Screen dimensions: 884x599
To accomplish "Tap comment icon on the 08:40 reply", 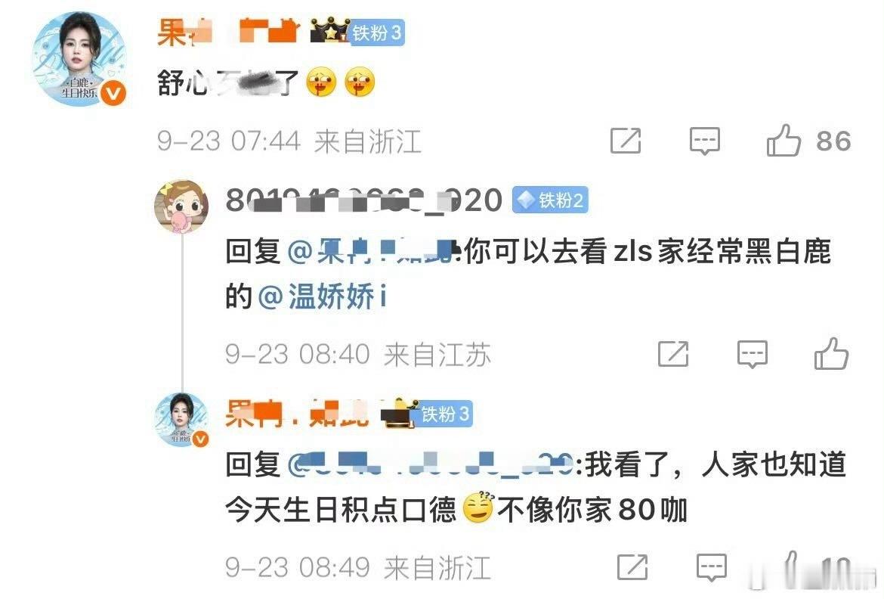I will click(x=752, y=355).
